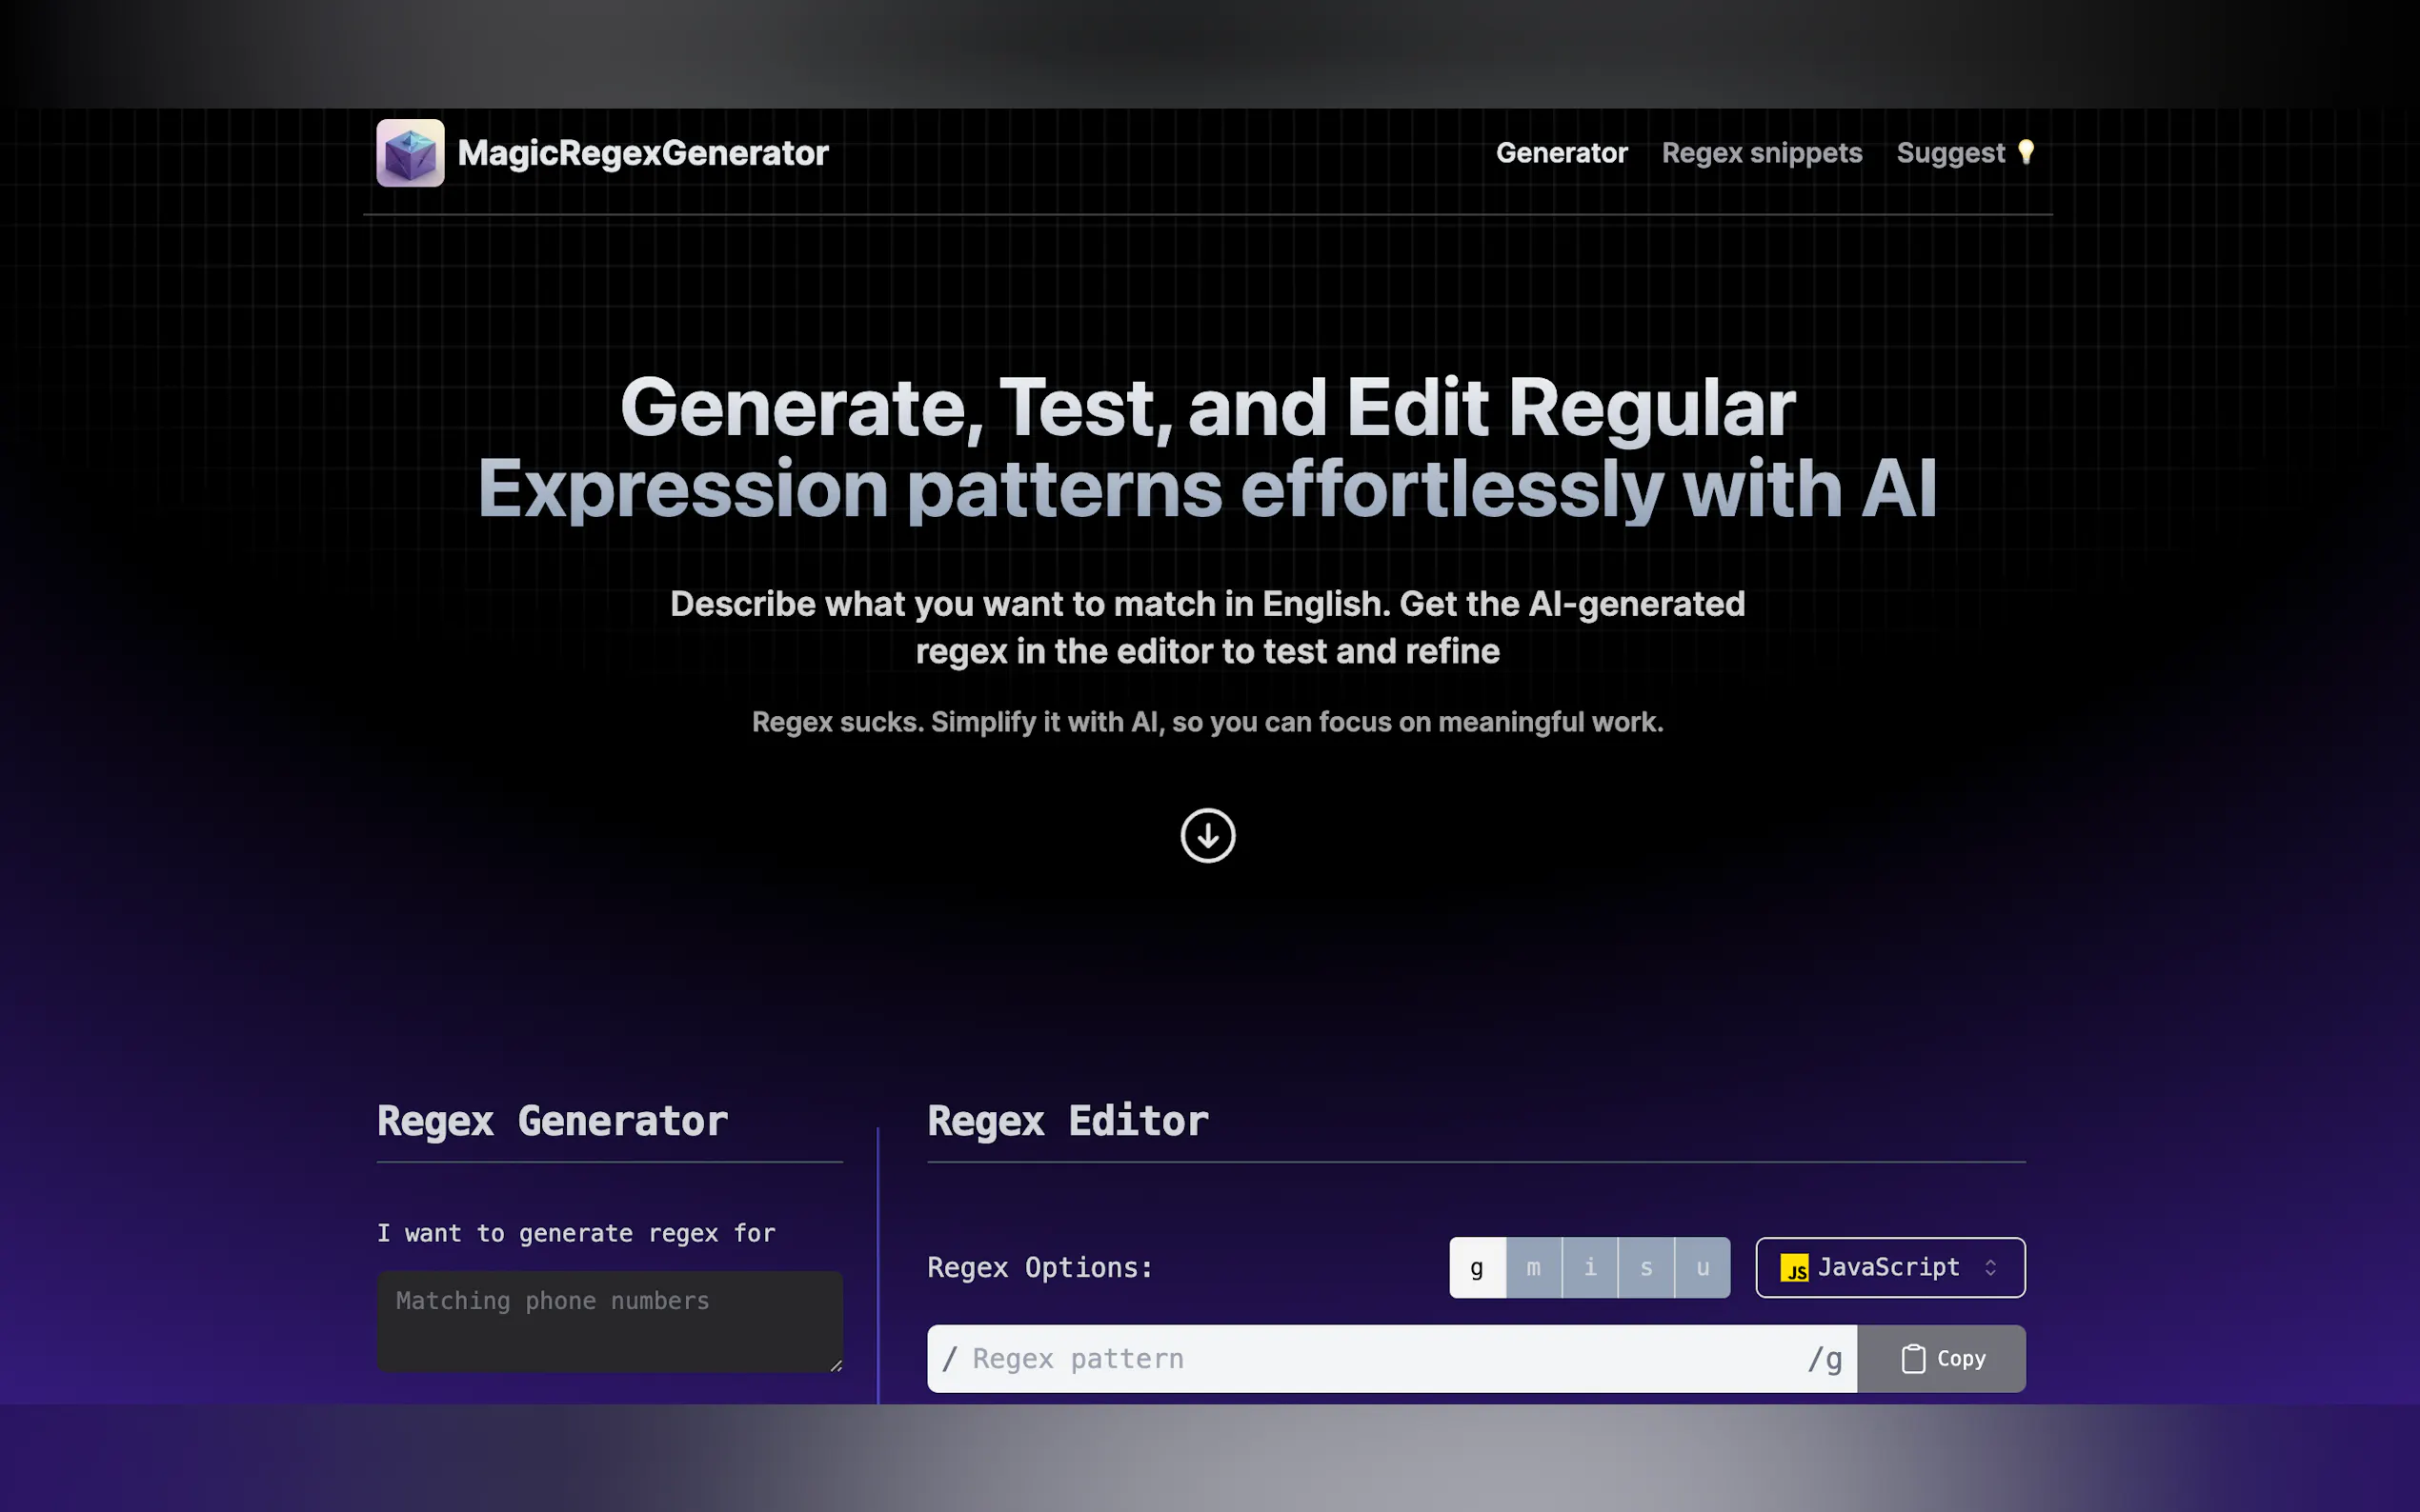
Task: Open the Regex snippets page
Action: point(1762,153)
